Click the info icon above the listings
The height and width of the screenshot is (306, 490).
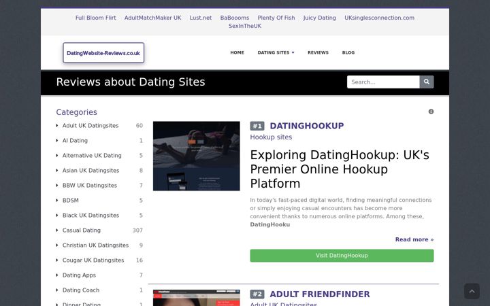point(431,112)
